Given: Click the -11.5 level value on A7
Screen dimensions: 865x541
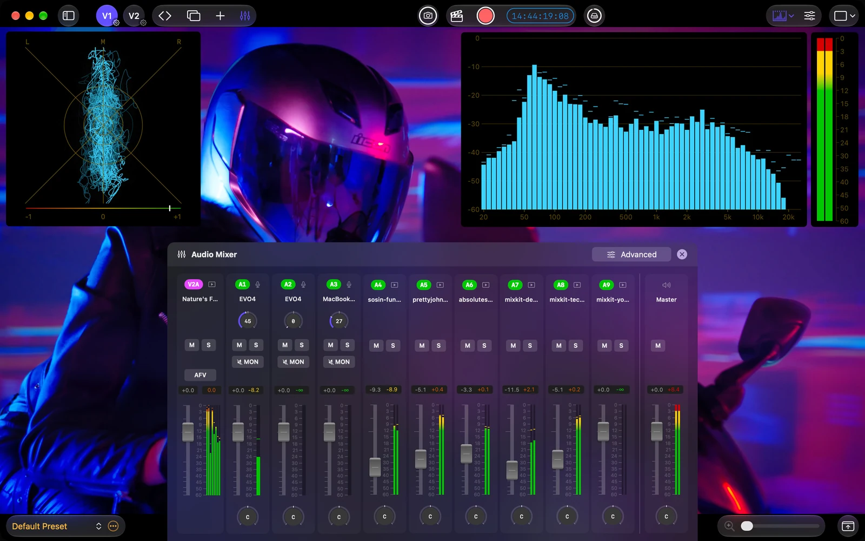Looking at the screenshot, I should 512,390.
